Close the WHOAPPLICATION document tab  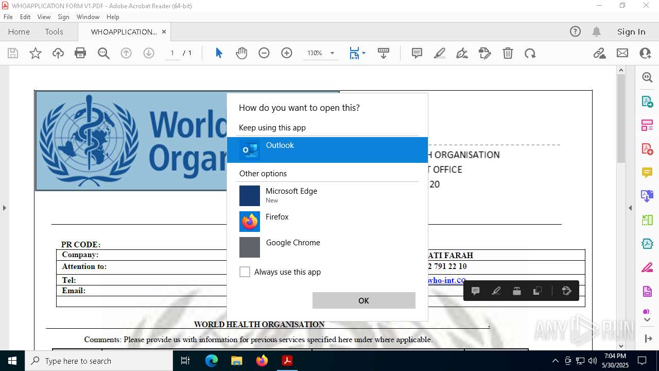coord(164,31)
